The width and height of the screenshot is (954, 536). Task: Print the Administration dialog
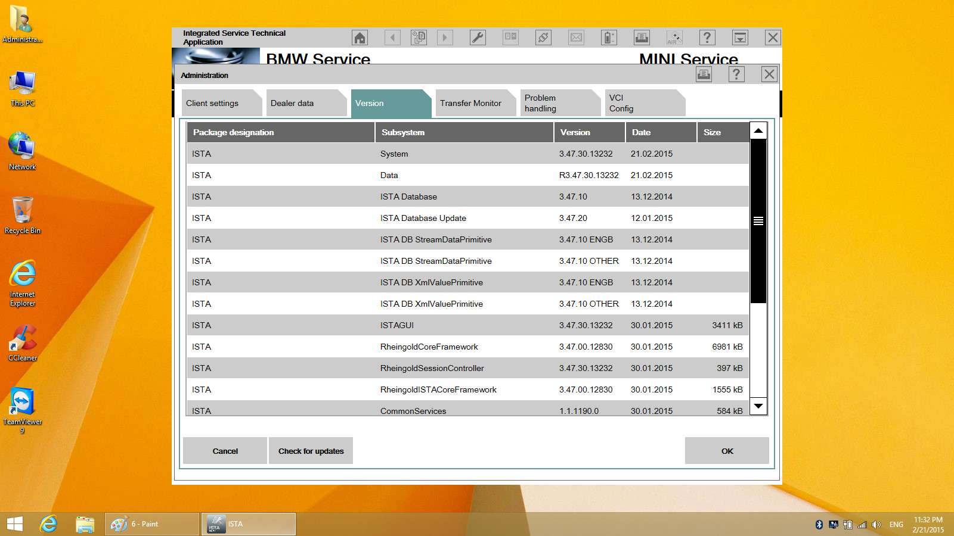[x=704, y=74]
